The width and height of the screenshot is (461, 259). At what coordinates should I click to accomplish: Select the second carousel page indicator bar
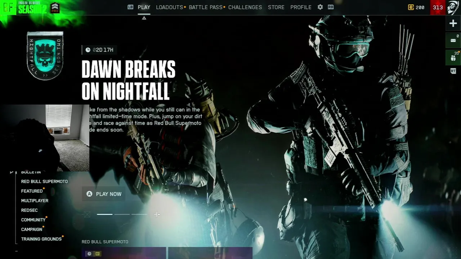pyautogui.click(x=122, y=214)
